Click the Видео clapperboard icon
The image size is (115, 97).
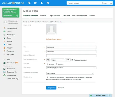click(x=5, y=38)
